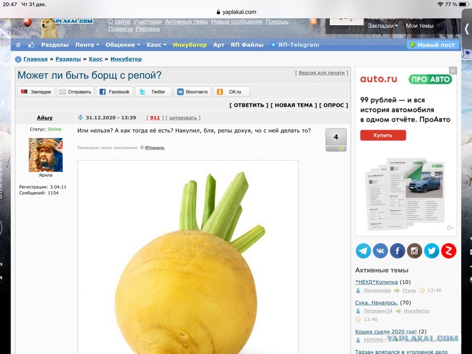Open active topic *НЕУД*Копилка
Screen dimensions: 472x354
376,282
